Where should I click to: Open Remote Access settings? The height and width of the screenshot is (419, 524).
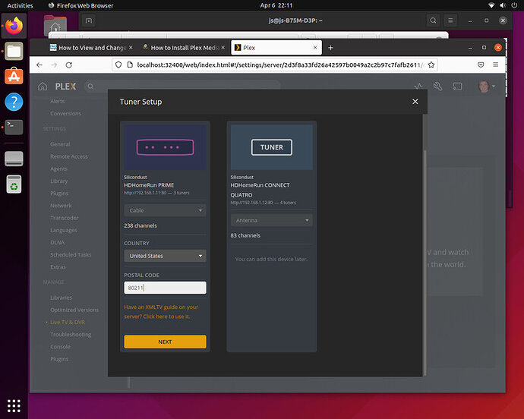pyautogui.click(x=69, y=156)
